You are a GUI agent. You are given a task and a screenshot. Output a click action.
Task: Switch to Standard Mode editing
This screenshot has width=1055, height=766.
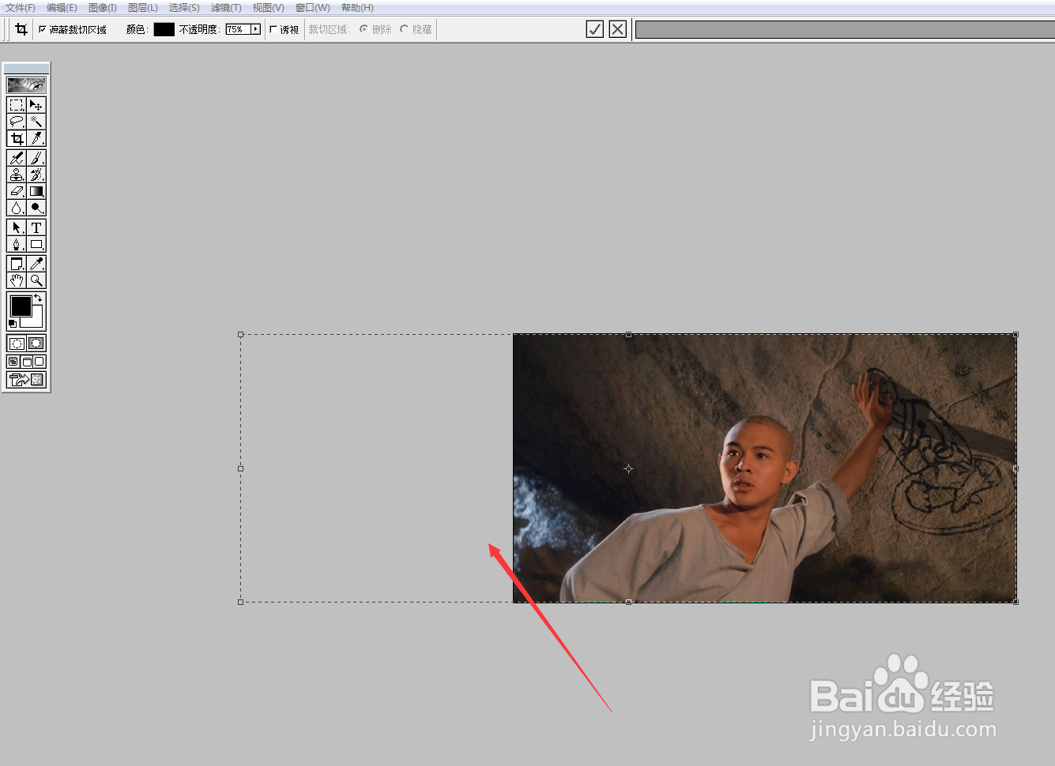coord(17,344)
